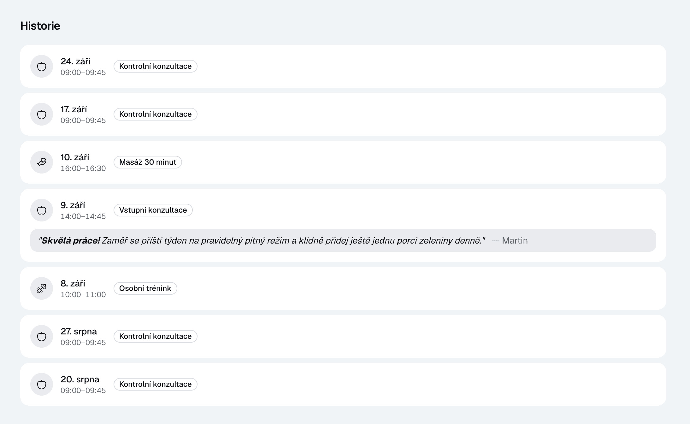This screenshot has height=424, width=690.
Task: Select Kontrolní konzultace tag on 27. srpna
Action: coord(156,336)
